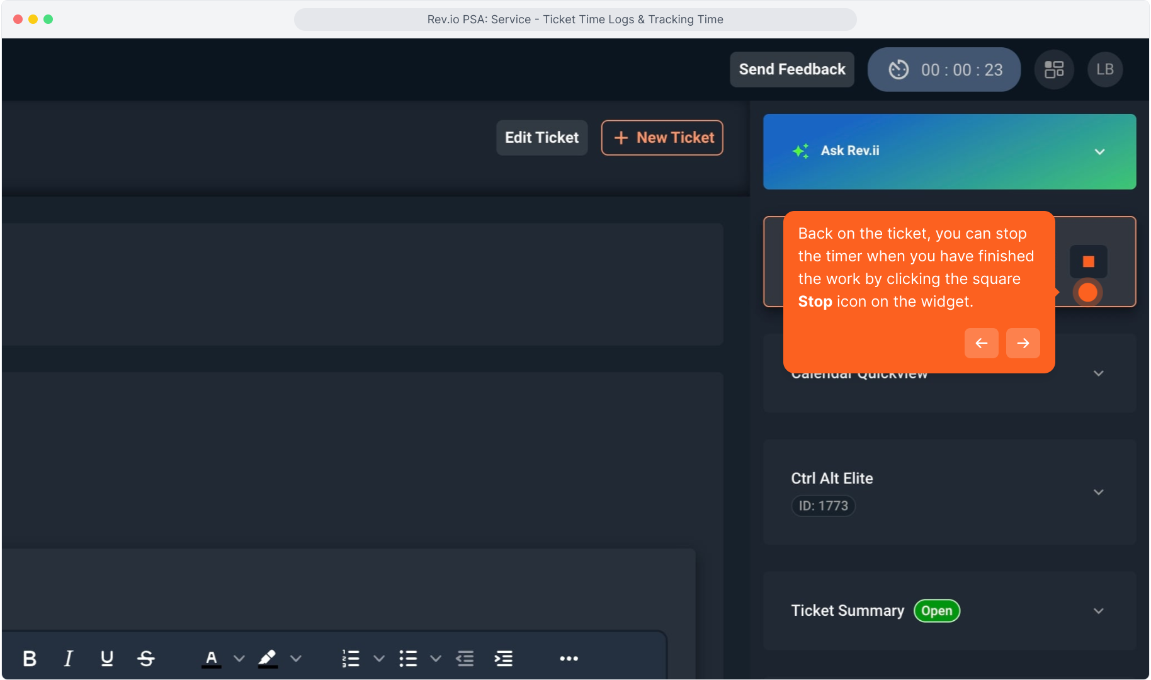Viewport: 1151px width, 680px height.
Task: Open the running timer 00:00:23 widget
Action: [944, 69]
